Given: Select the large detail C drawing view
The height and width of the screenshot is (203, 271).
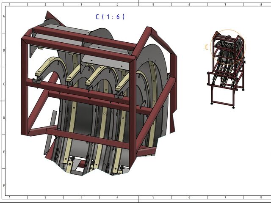Looking at the screenshot, I should click(x=99, y=93).
